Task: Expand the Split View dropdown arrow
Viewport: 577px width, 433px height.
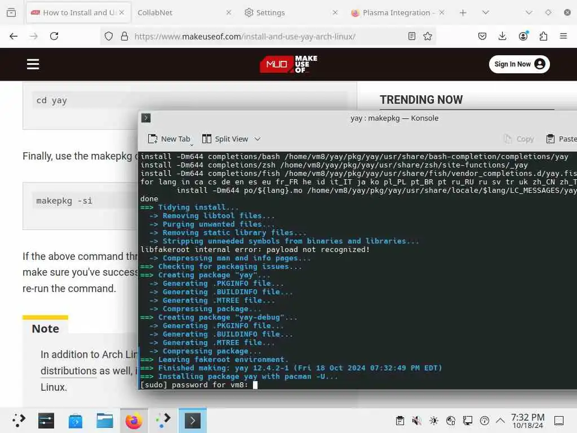Action: [x=258, y=139]
